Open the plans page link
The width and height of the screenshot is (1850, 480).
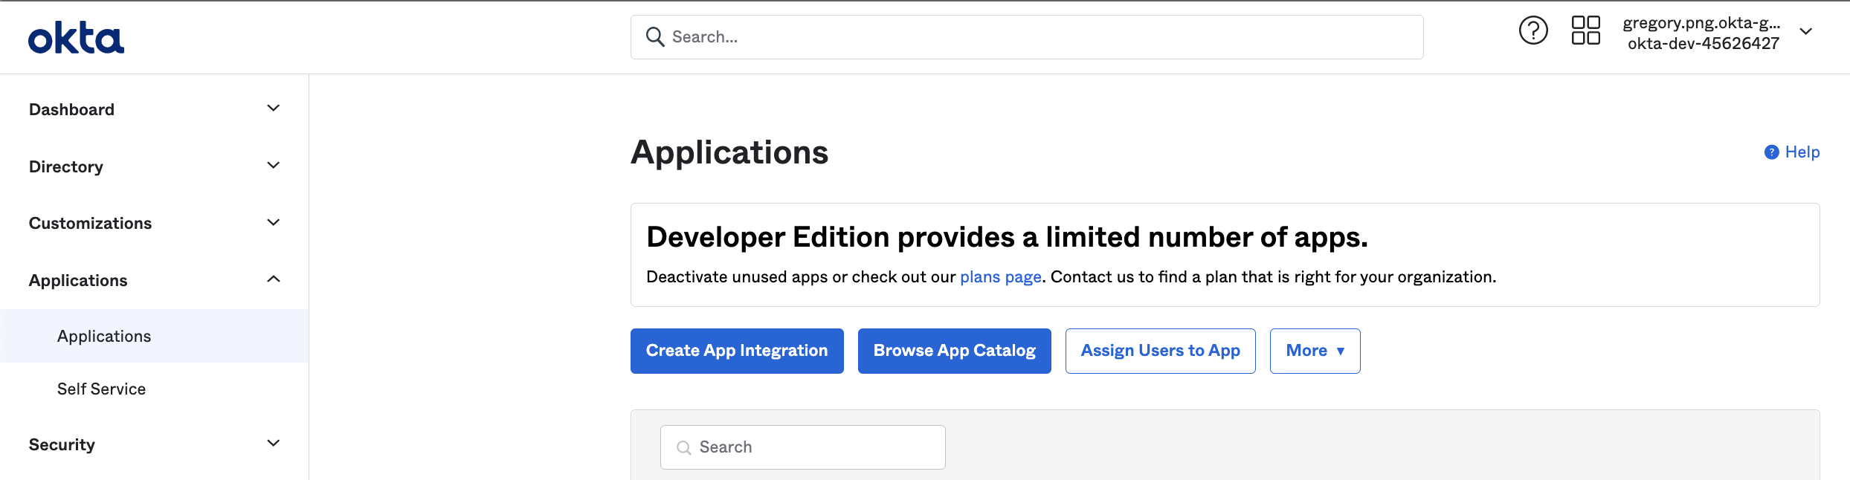click(x=1000, y=277)
